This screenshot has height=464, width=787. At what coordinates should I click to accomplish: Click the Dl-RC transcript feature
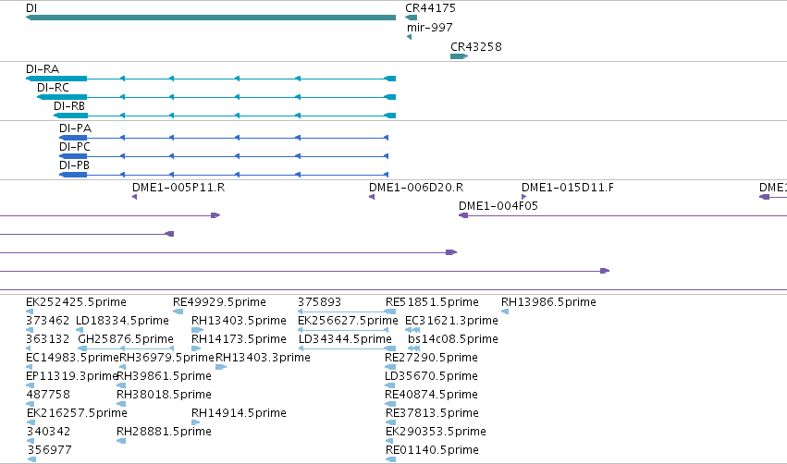[216, 97]
